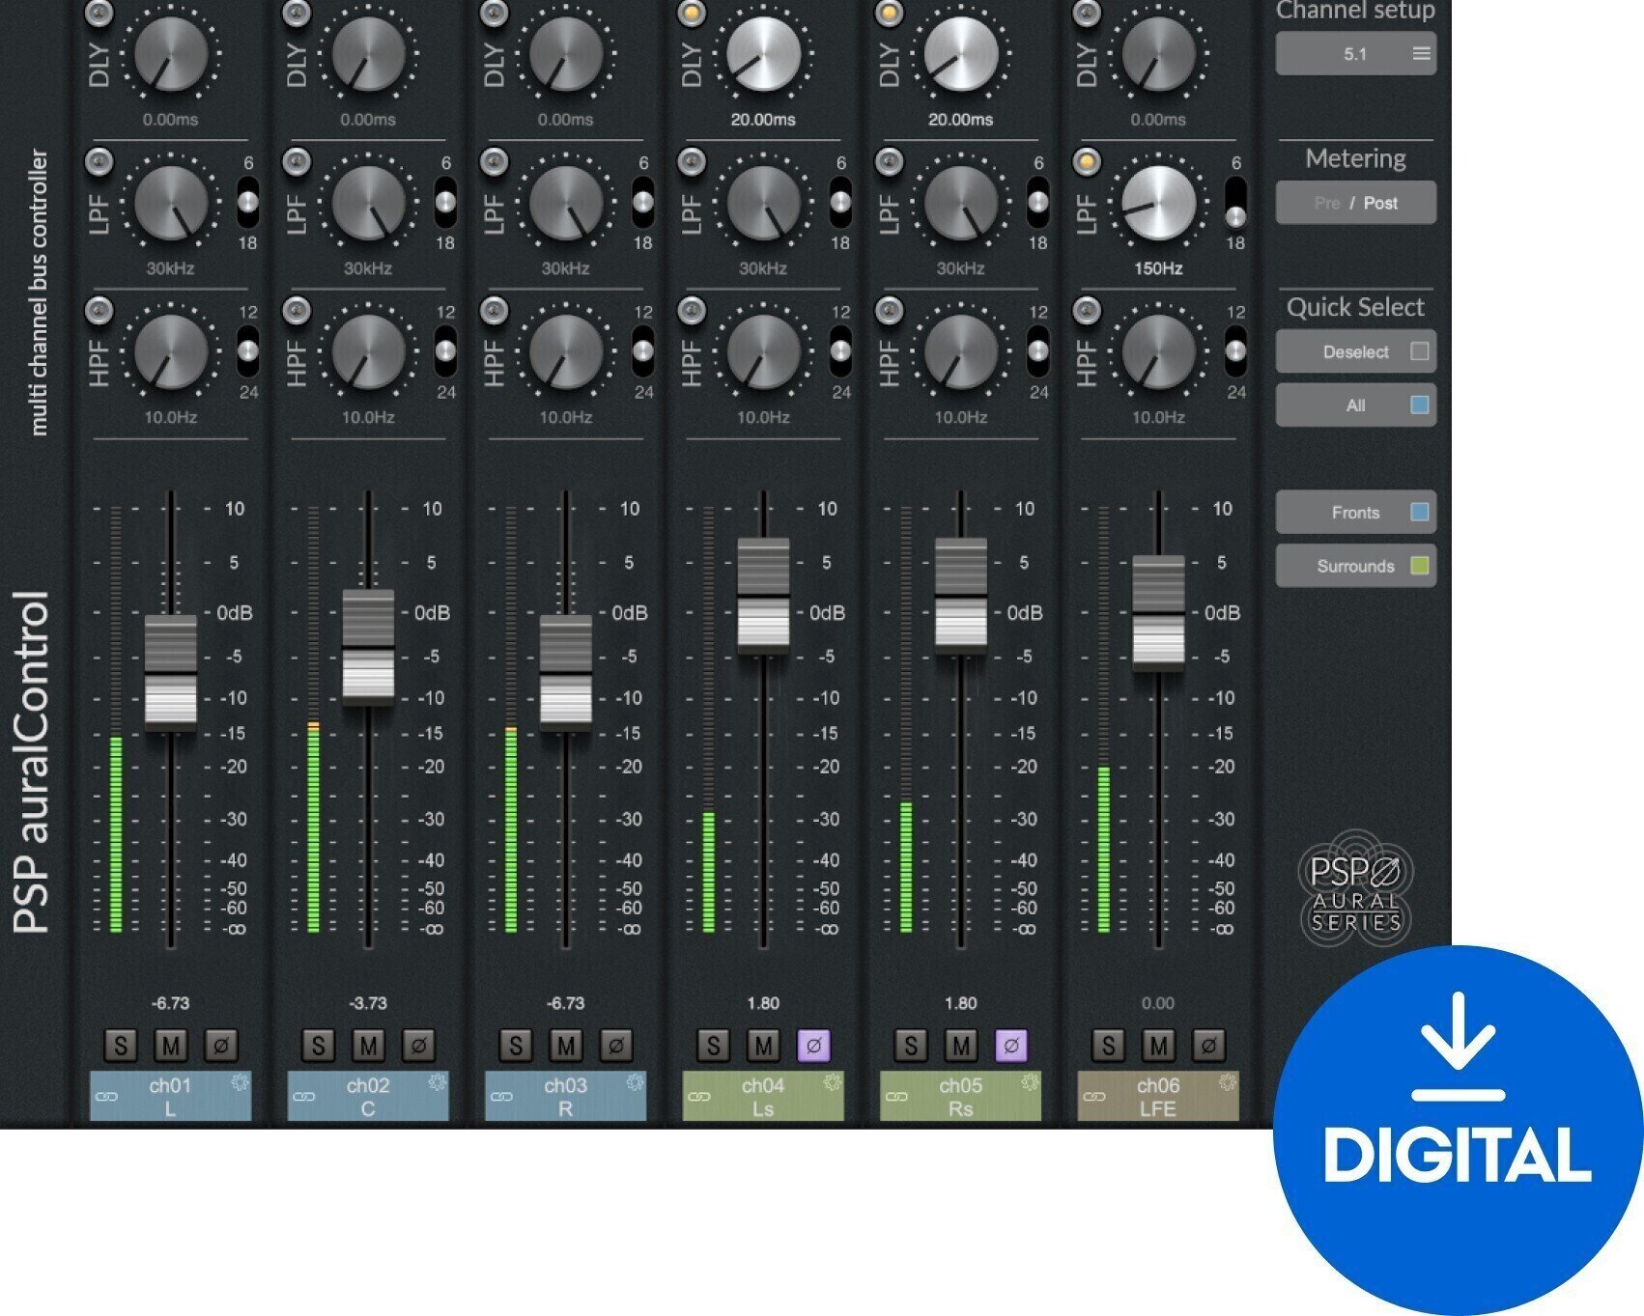Click ch01 gain value -6.73
Screen dimensions: 1644x1316
pos(171,1003)
